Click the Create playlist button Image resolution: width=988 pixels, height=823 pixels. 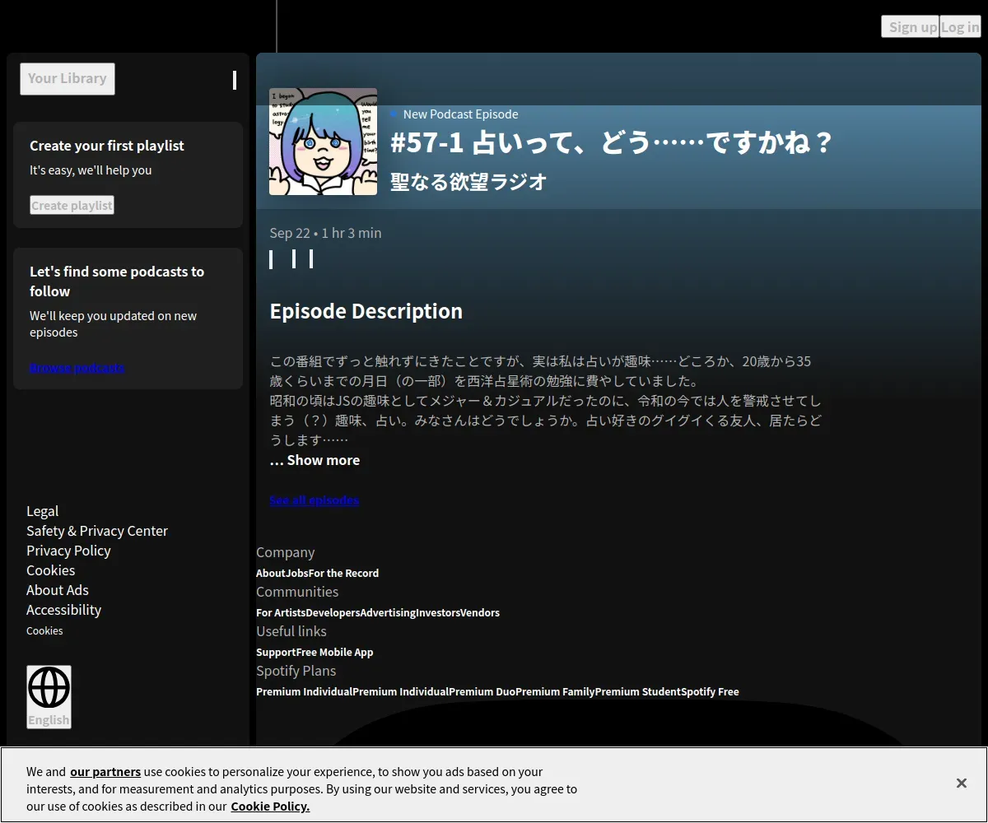[x=72, y=205]
